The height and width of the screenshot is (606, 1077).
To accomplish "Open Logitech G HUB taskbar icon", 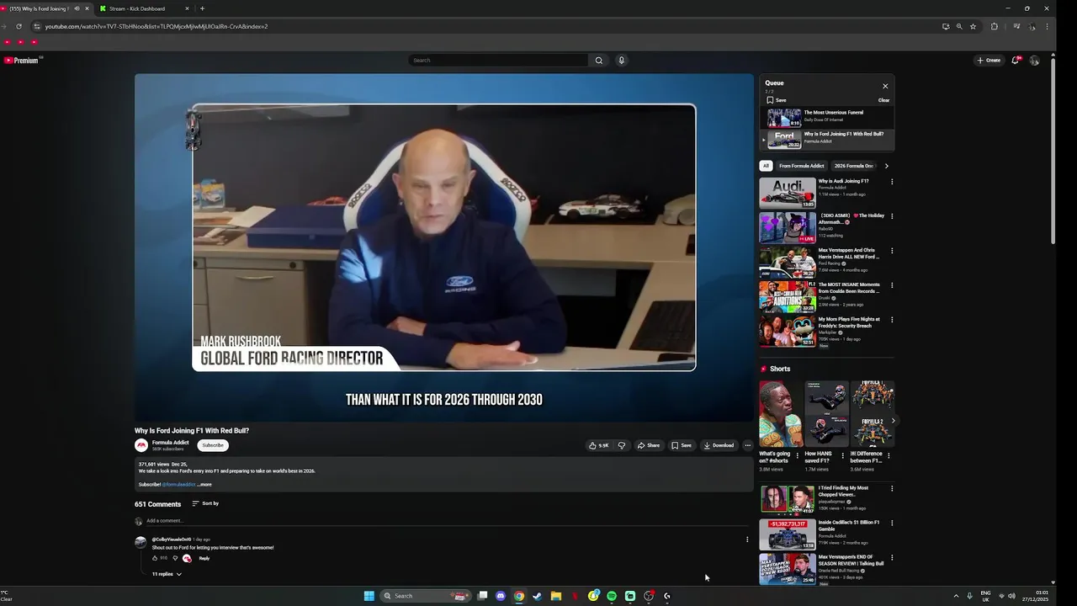I will [667, 596].
